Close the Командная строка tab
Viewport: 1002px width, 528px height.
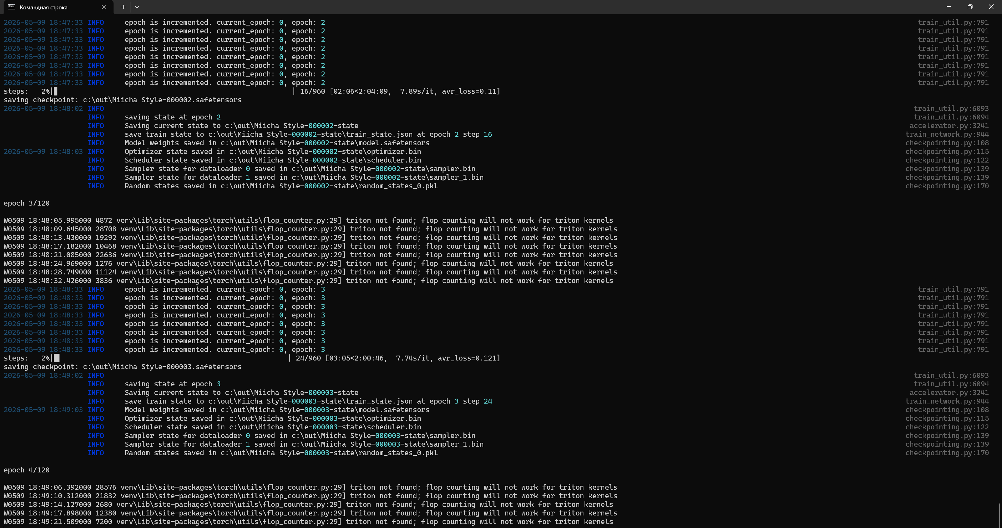[x=104, y=7]
